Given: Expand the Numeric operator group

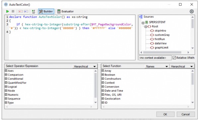Looking at the screenshot, I should [x=6, y=94].
